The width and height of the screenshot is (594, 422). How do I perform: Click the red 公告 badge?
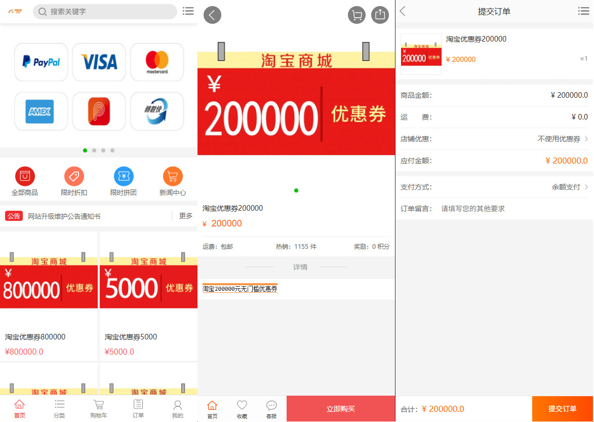click(14, 216)
